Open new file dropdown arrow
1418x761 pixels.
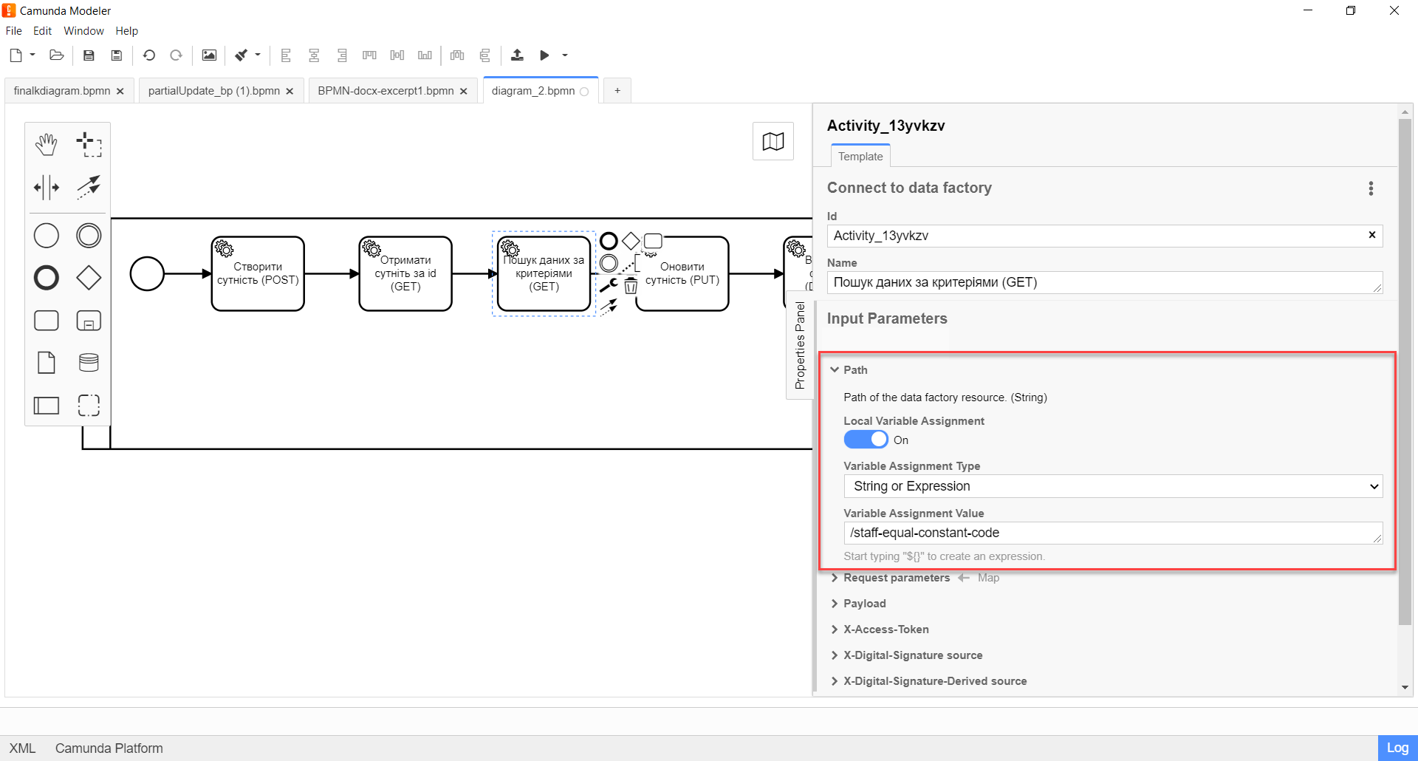tap(32, 55)
